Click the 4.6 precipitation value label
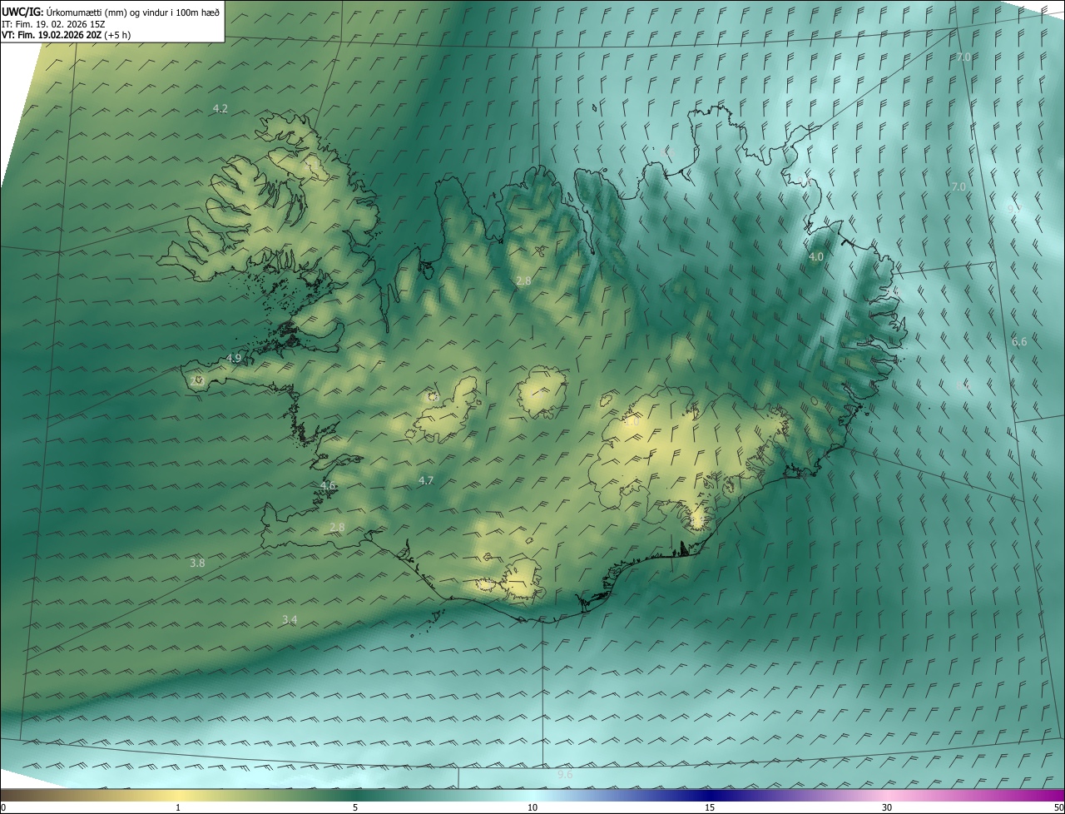 click(x=328, y=485)
